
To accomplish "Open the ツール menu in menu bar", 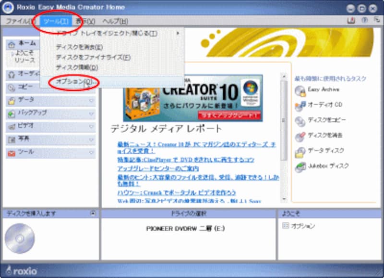I will pos(56,21).
